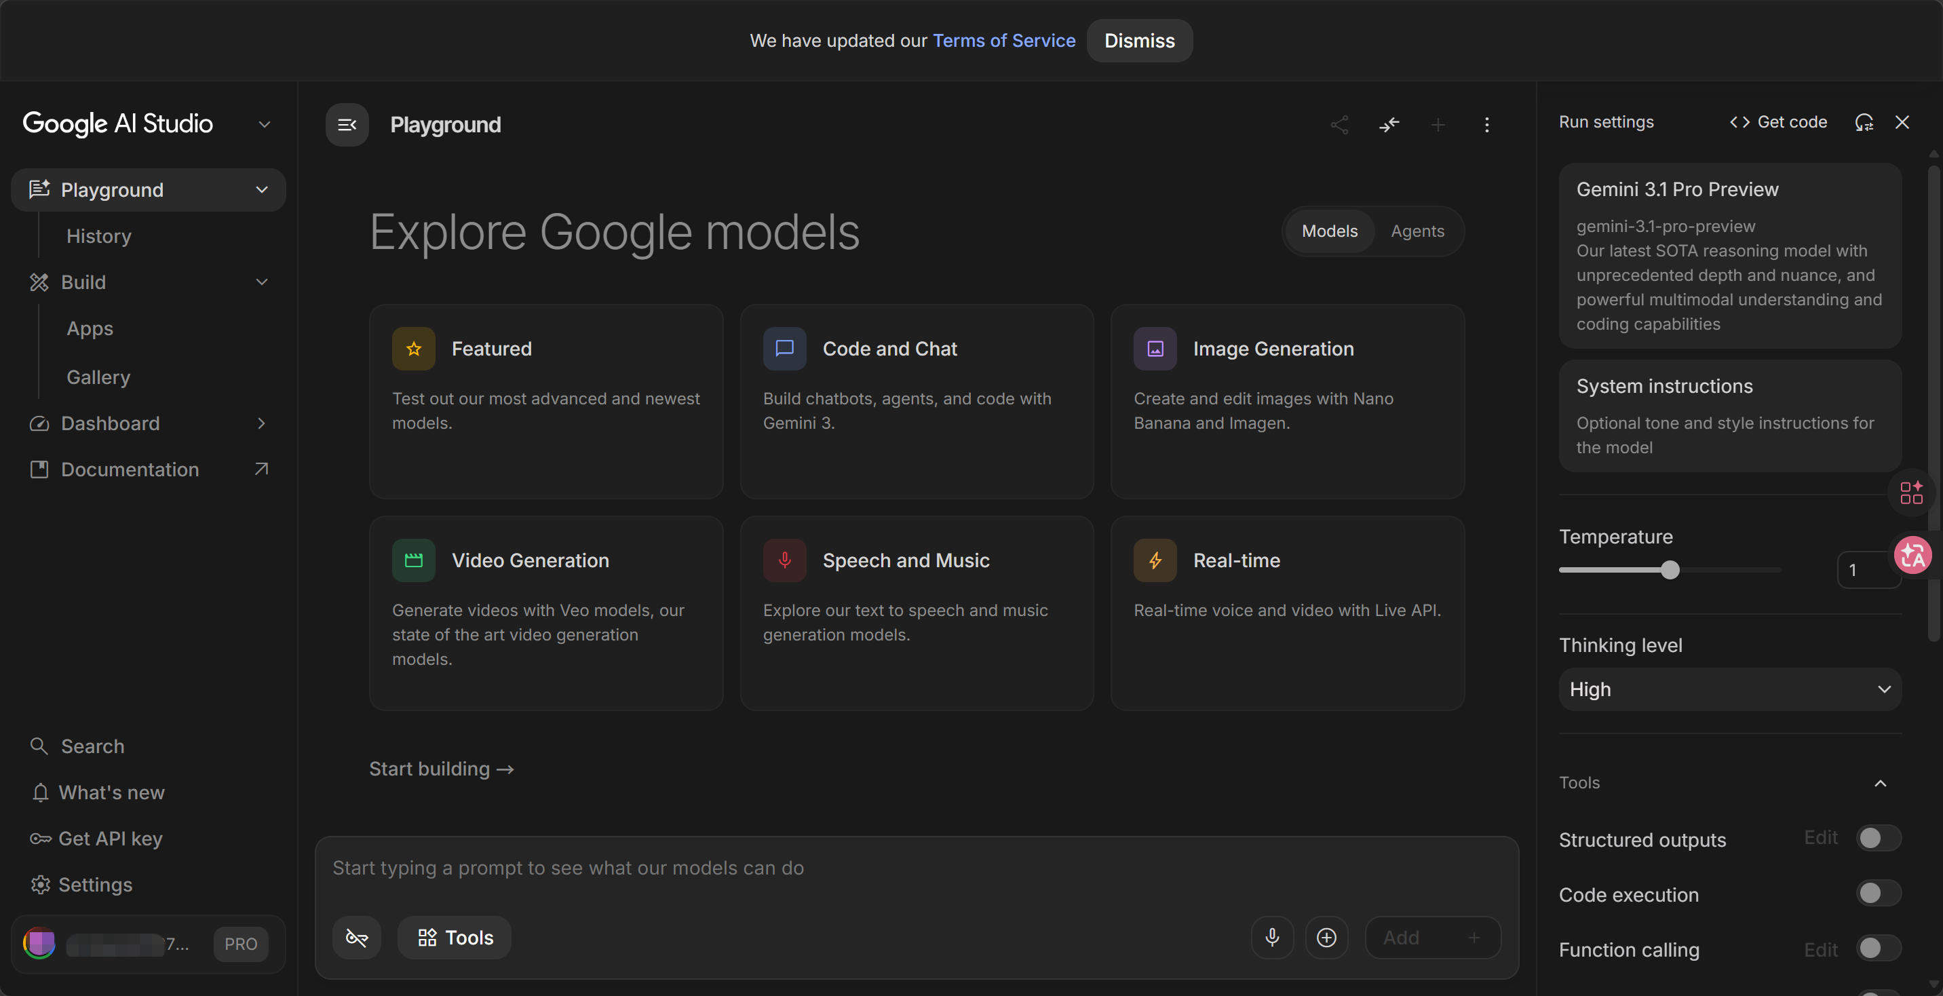Click the Code and Chat bubble icon
This screenshot has width=1943, height=996.
click(x=784, y=349)
